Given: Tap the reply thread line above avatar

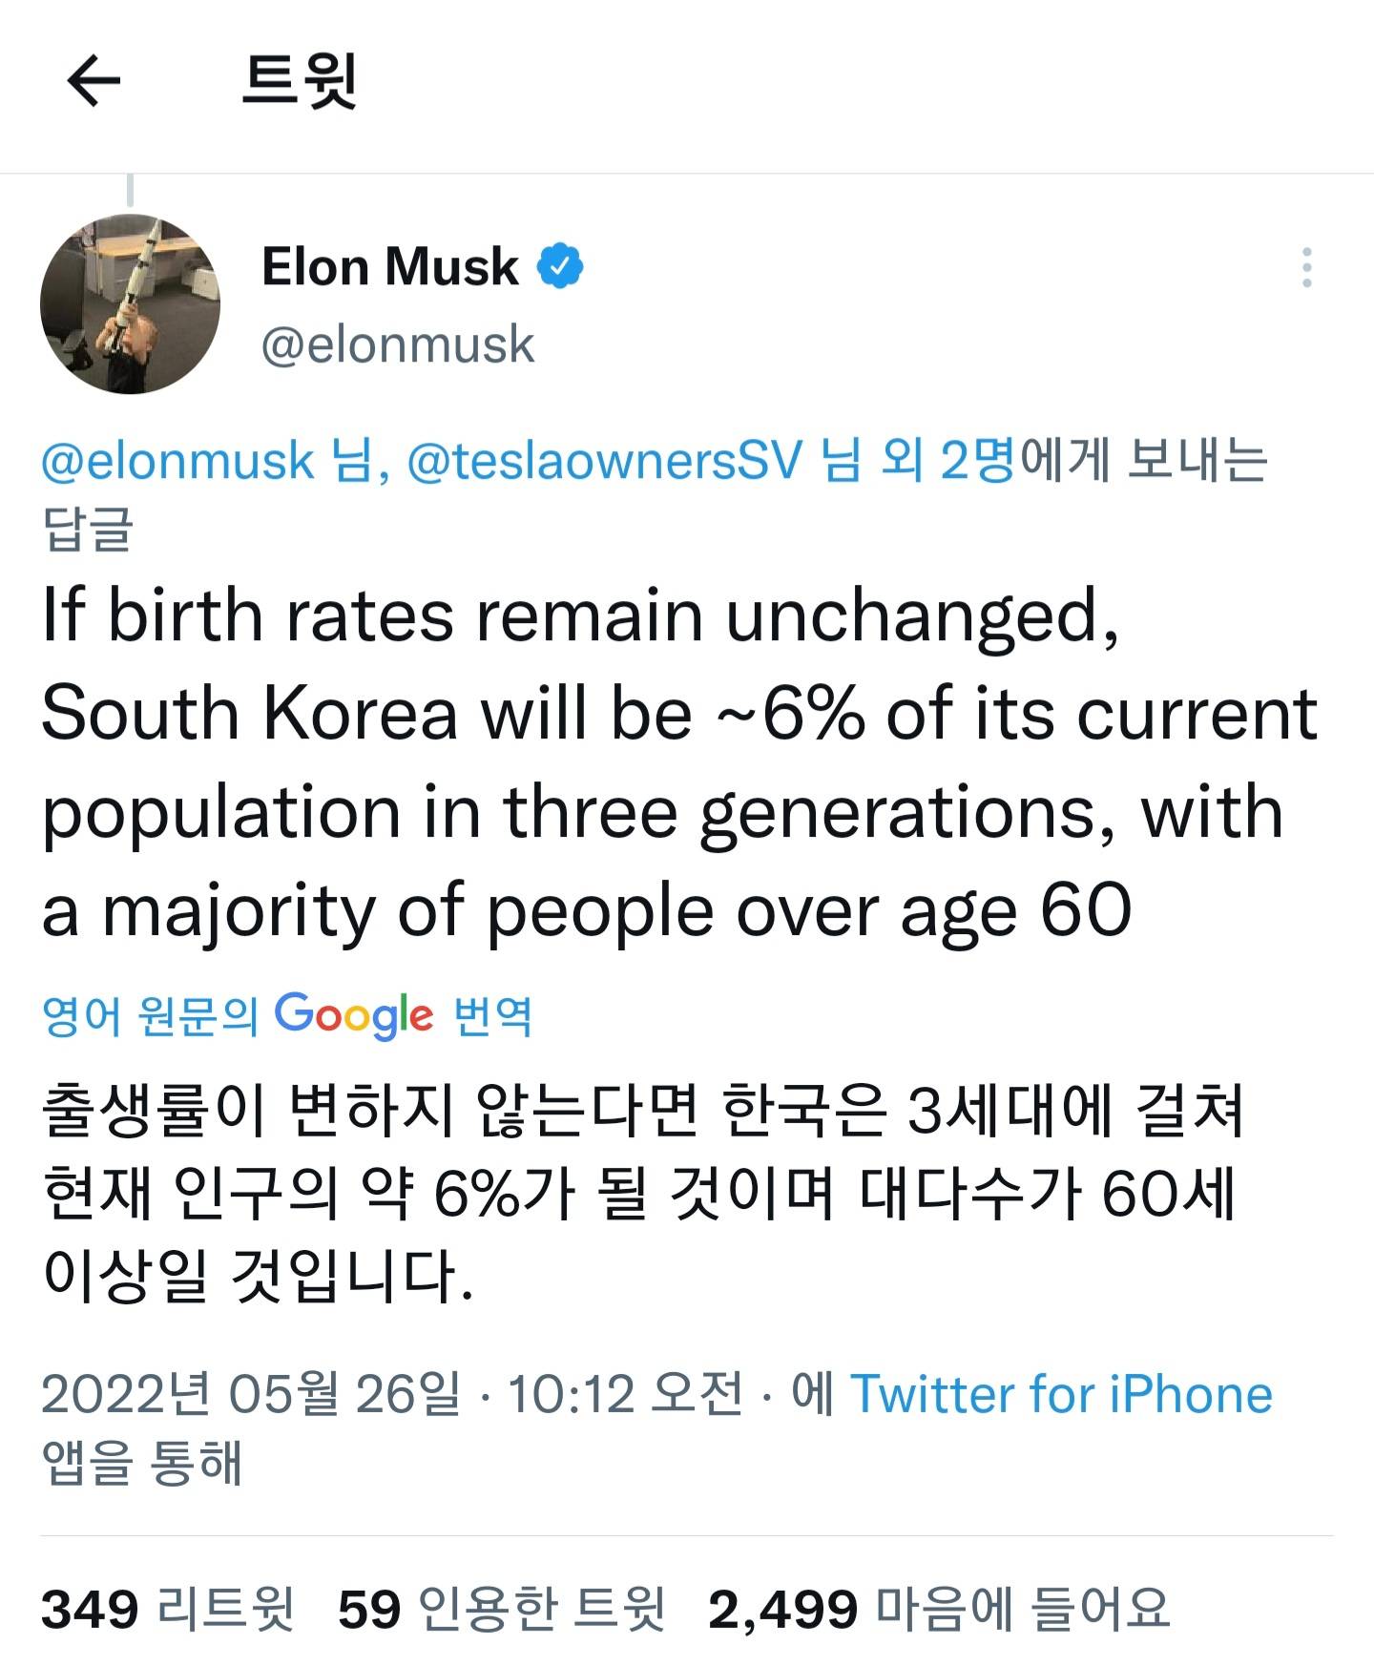Looking at the screenshot, I should (130, 191).
